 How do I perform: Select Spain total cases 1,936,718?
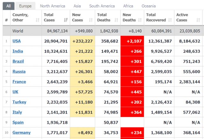pyautogui.click(x=57, y=122)
